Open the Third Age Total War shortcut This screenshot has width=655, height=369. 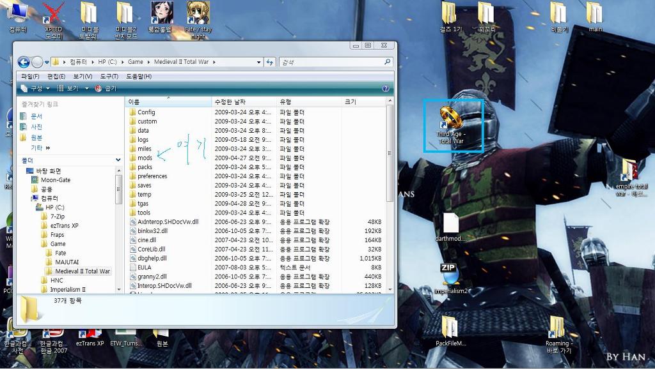point(451,125)
